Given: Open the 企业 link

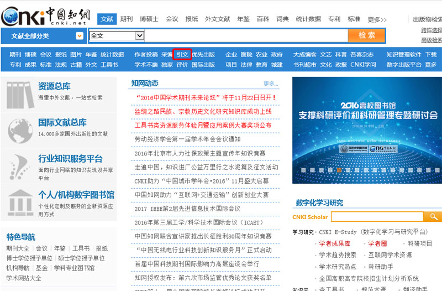Looking at the screenshot, I should pos(231,54).
